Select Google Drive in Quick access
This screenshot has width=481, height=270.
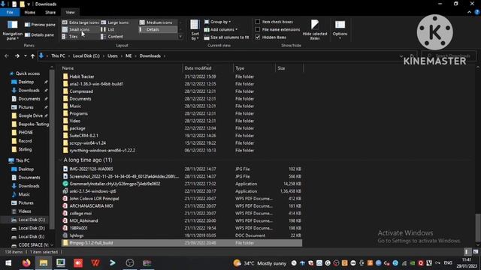30,115
